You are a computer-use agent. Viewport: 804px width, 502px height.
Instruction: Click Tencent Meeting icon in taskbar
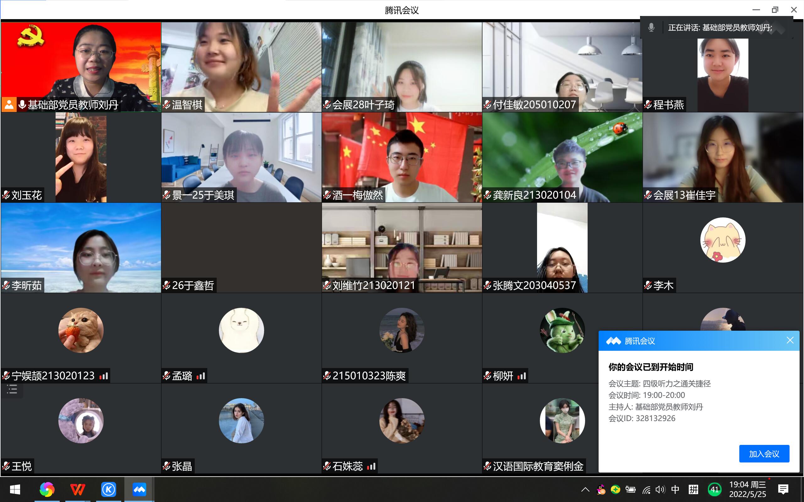(x=139, y=489)
